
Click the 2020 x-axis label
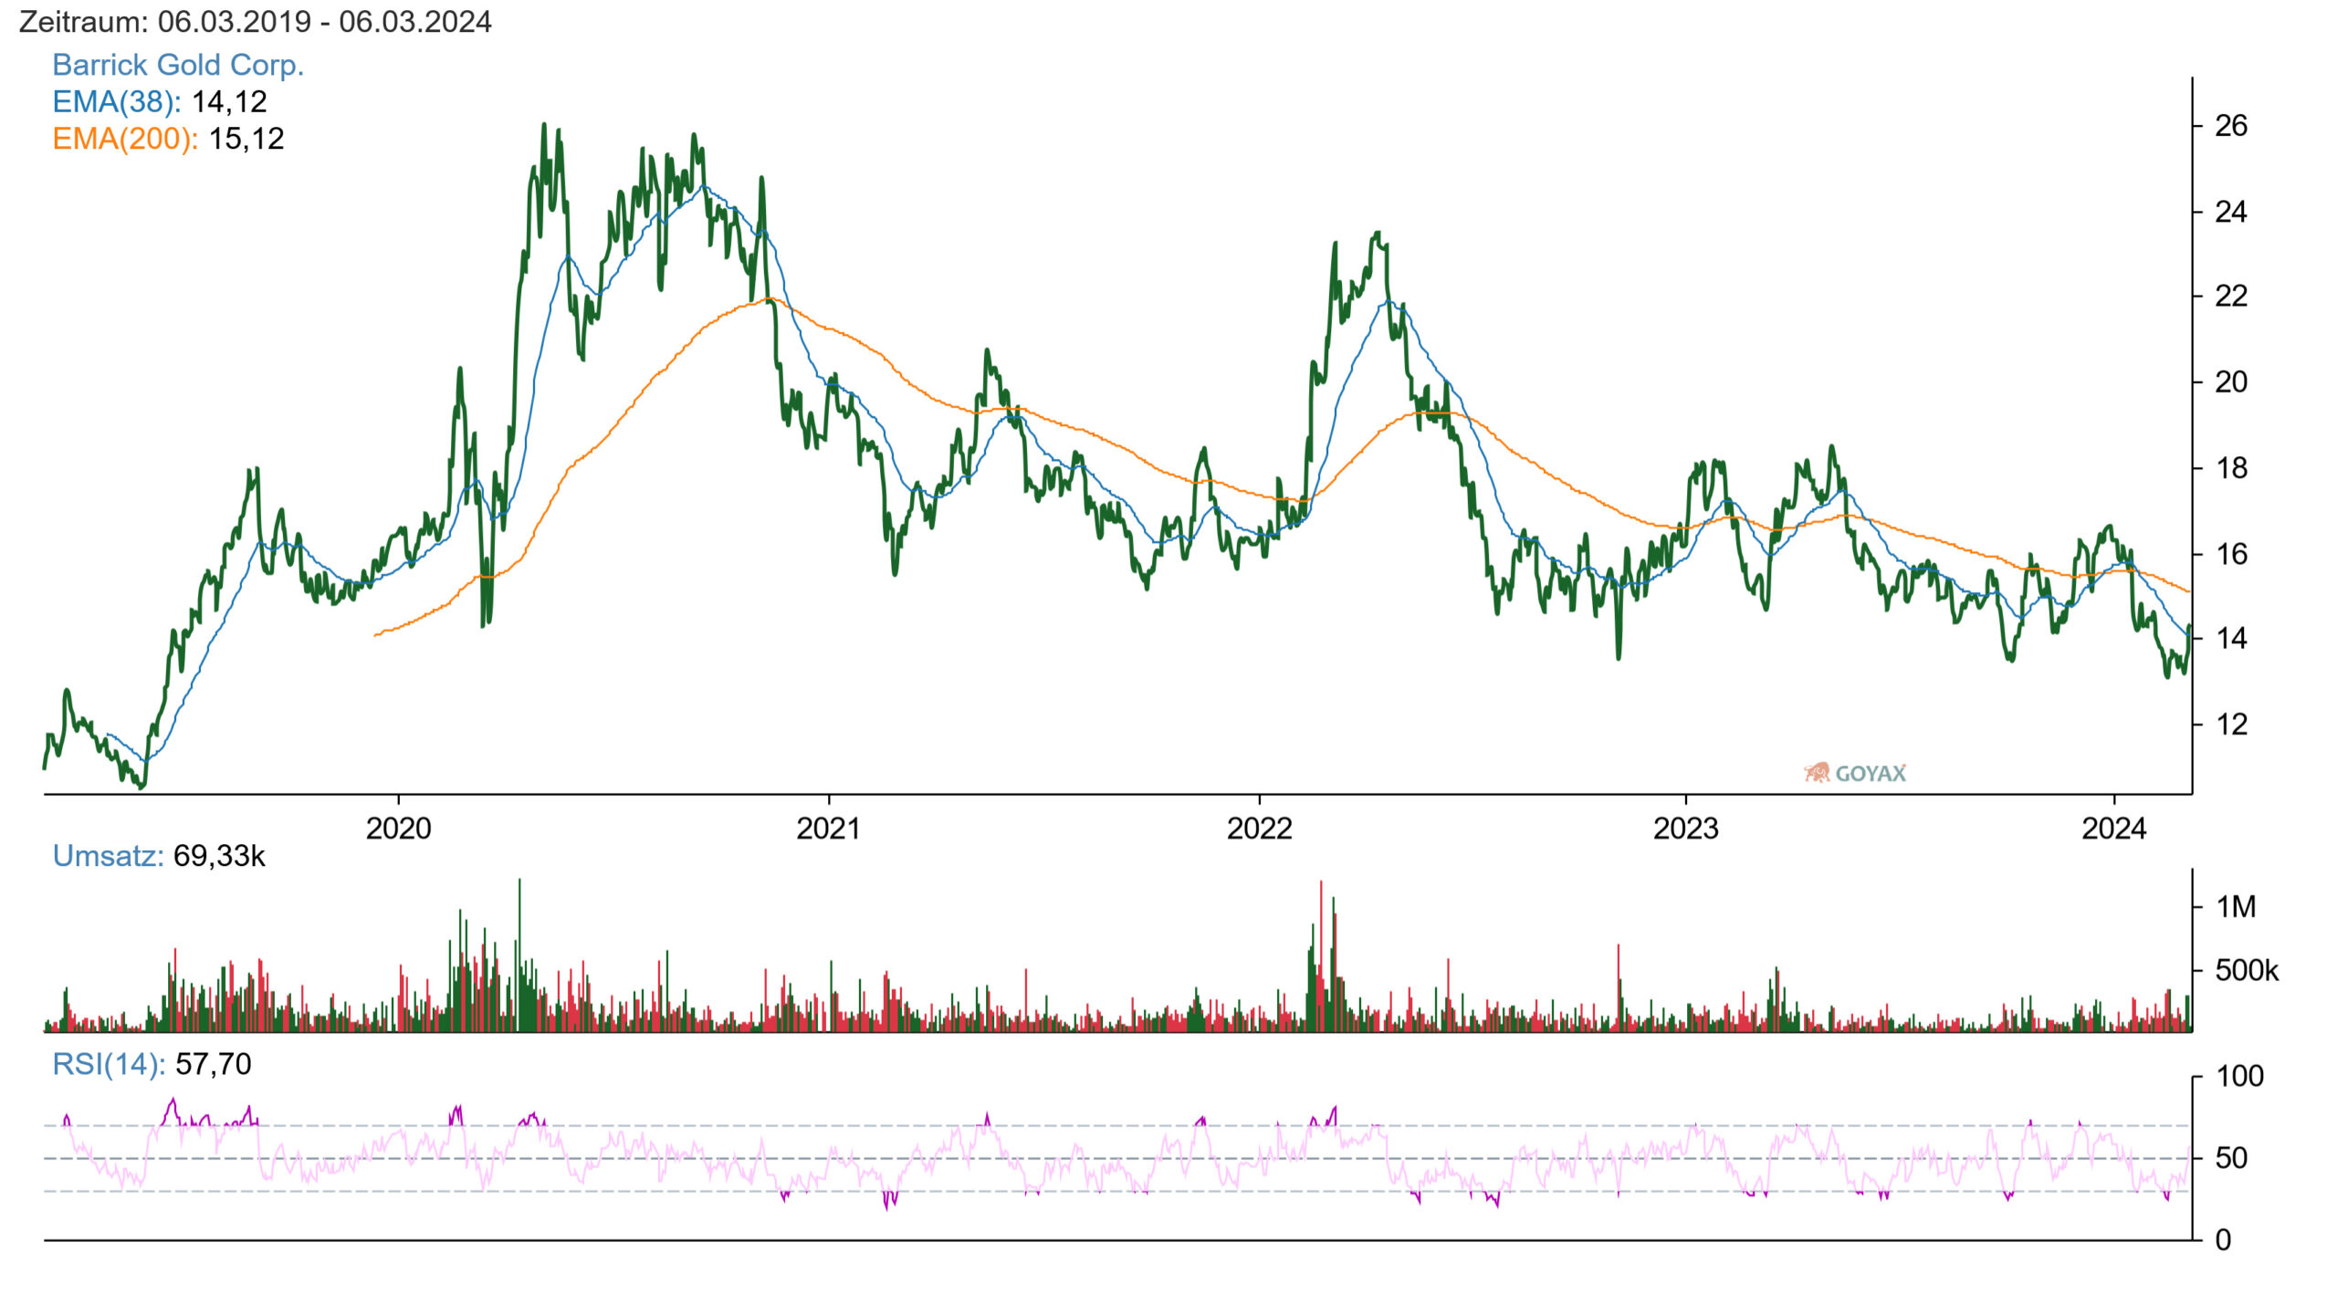[x=398, y=829]
